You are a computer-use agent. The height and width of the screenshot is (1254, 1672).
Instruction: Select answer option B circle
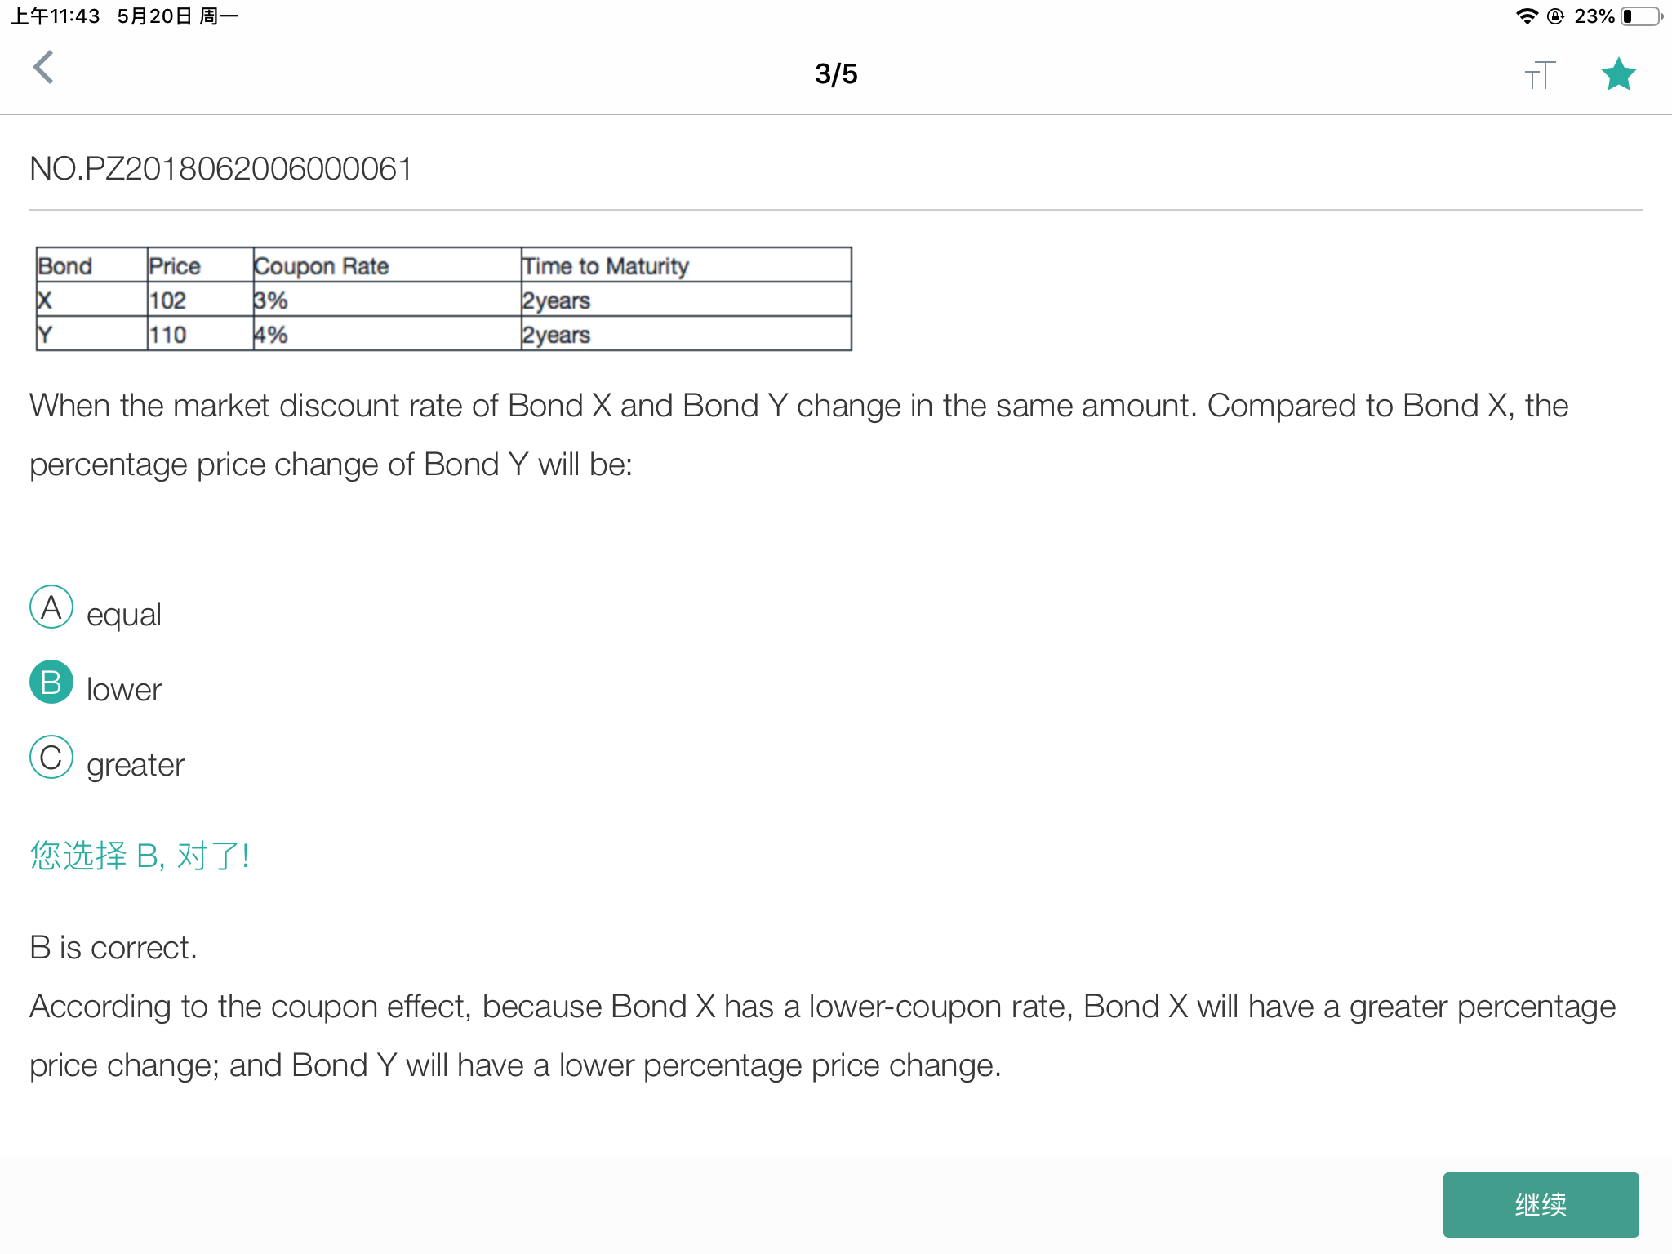click(x=51, y=683)
